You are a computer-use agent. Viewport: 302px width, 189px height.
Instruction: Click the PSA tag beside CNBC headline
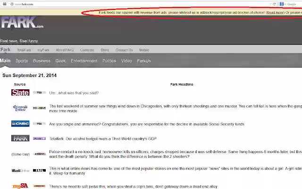click(39, 124)
